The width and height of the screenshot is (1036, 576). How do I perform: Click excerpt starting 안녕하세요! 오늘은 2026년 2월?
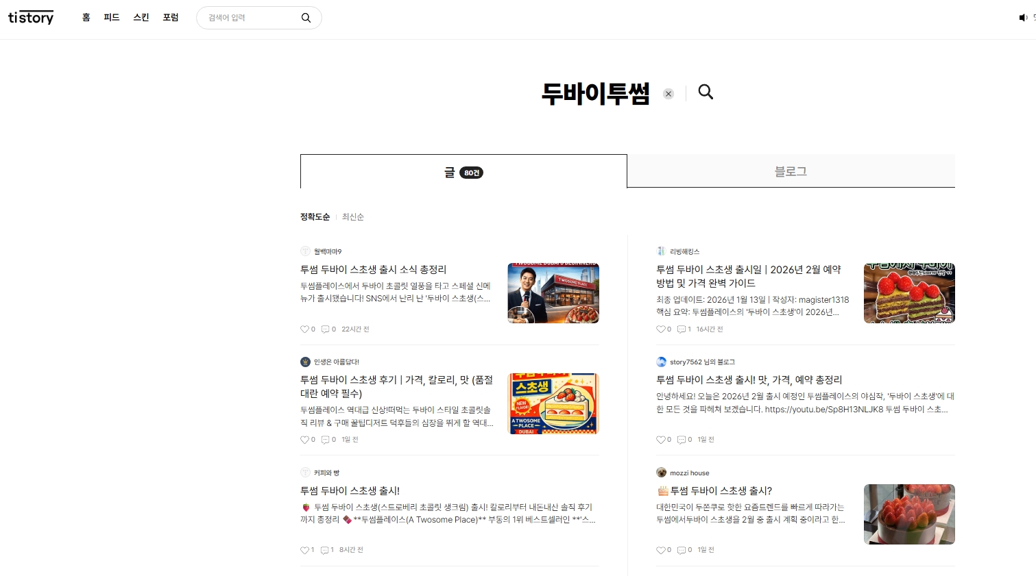tap(805, 403)
